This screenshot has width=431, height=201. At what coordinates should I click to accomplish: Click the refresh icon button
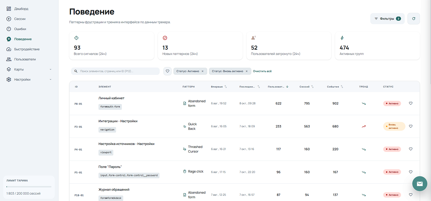click(x=413, y=19)
